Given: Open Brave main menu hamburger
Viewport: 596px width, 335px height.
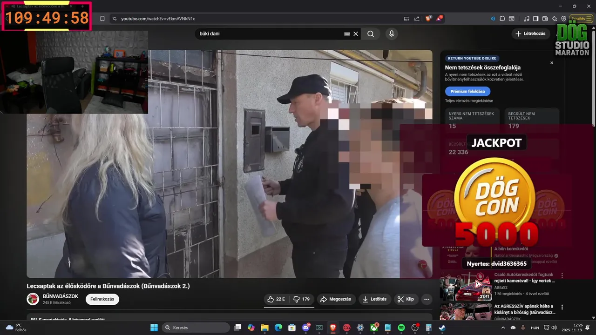Looking at the screenshot, I should point(589,19).
